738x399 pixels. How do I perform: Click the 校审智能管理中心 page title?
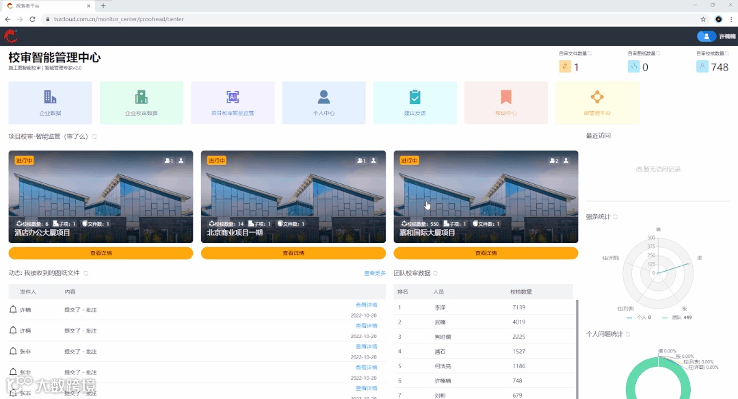pos(55,57)
